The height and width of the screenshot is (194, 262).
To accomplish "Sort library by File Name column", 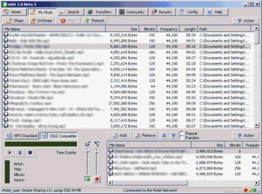I will click(x=54, y=29).
